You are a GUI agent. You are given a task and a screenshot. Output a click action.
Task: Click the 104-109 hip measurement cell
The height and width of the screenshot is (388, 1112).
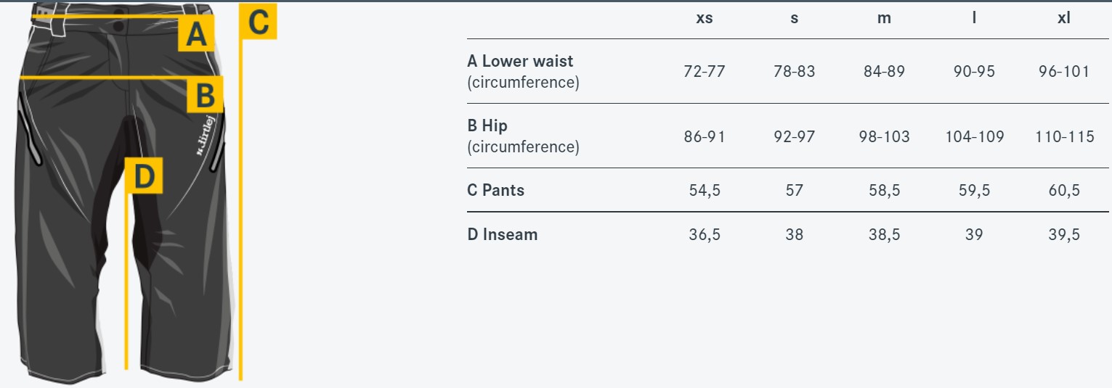click(974, 136)
